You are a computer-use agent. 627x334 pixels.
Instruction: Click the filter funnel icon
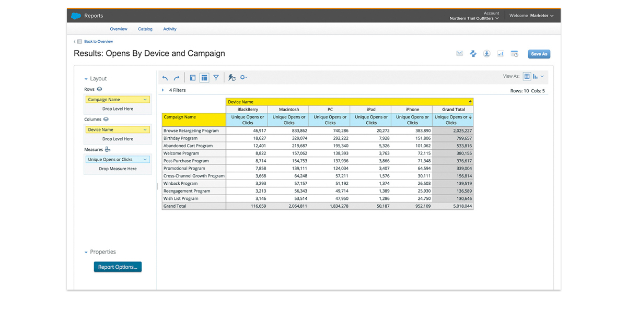click(x=216, y=78)
